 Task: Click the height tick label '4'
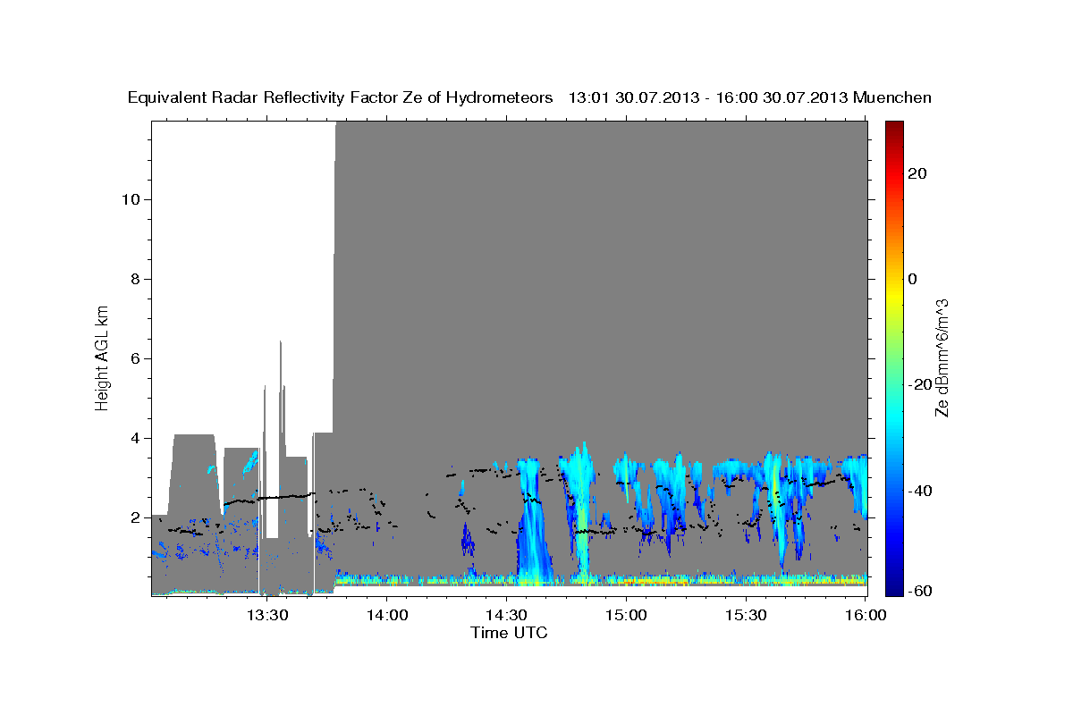(135, 438)
